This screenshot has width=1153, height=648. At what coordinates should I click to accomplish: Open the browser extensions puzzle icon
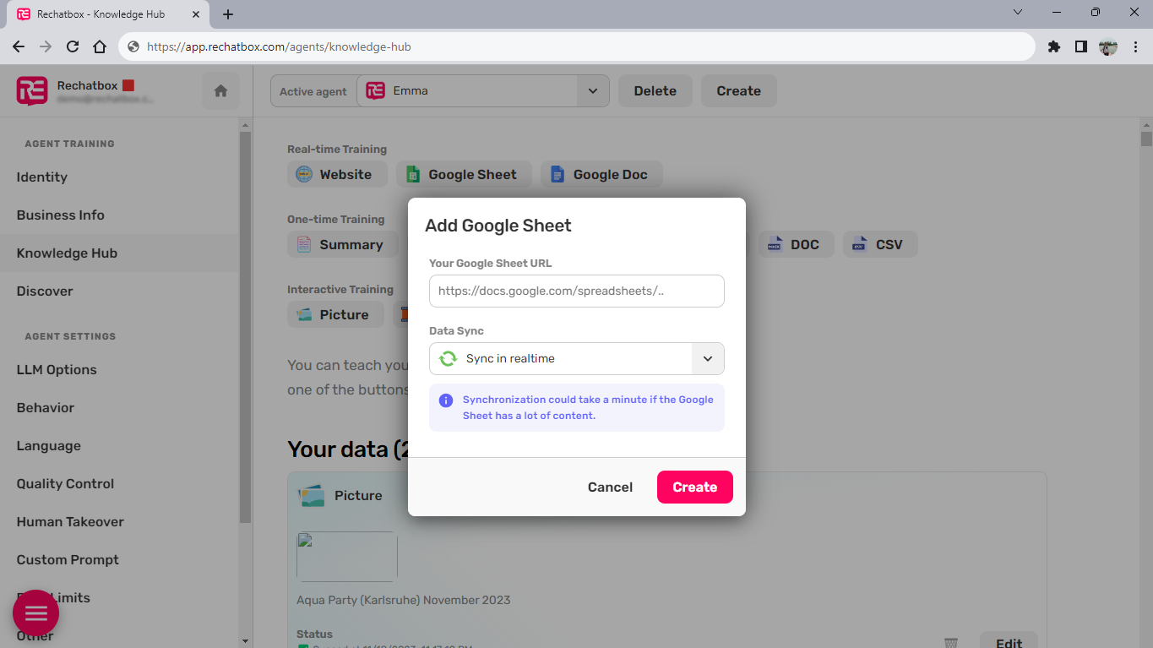tap(1053, 47)
